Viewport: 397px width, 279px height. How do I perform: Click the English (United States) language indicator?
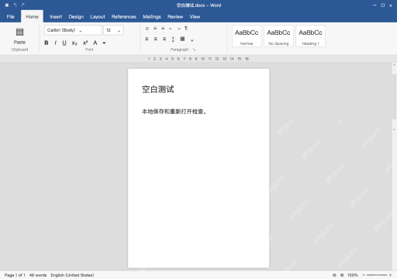[x=72, y=275]
